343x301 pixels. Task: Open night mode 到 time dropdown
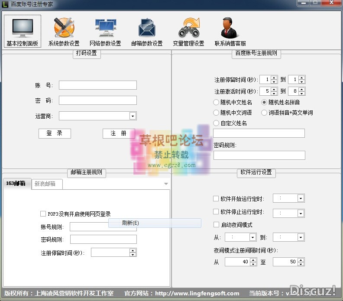(x=301, y=237)
